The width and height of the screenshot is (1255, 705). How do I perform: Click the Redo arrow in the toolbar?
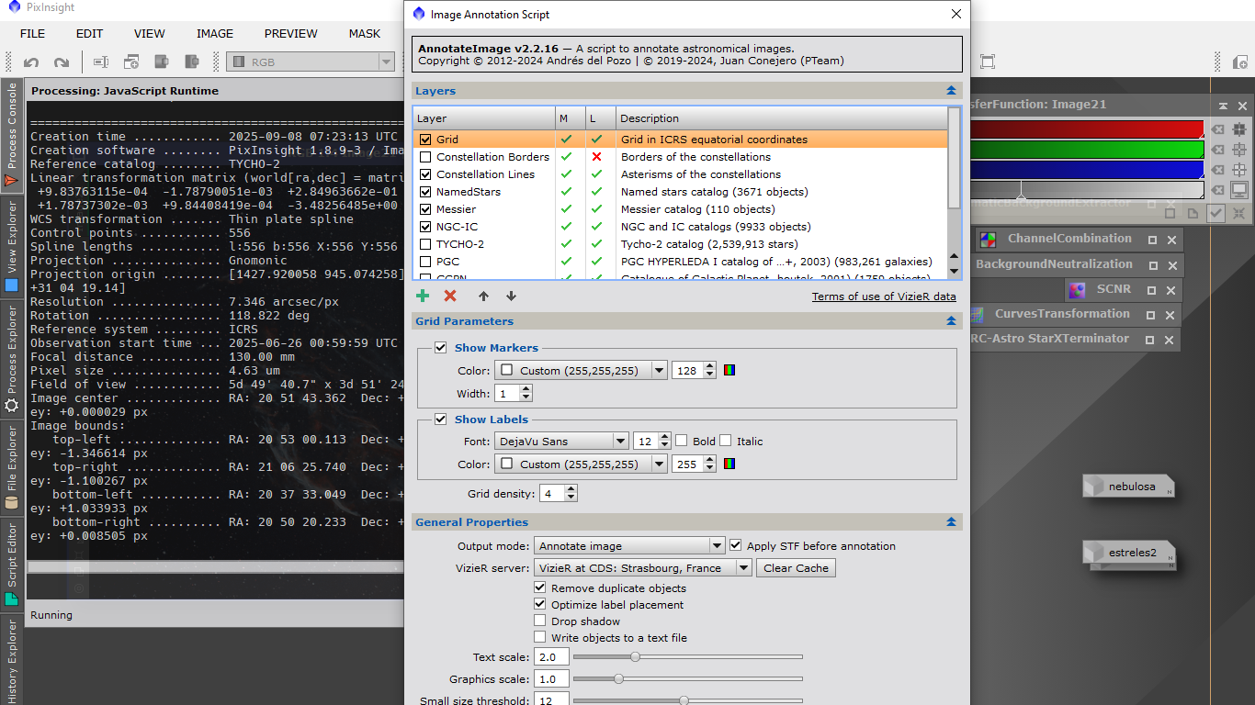pos(62,62)
